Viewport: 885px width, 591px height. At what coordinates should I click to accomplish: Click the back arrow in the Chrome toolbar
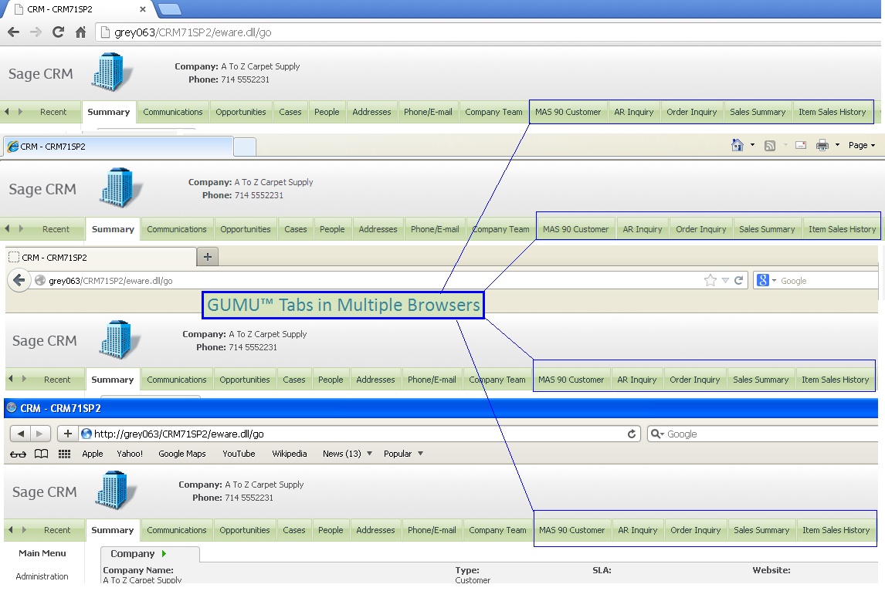[14, 32]
